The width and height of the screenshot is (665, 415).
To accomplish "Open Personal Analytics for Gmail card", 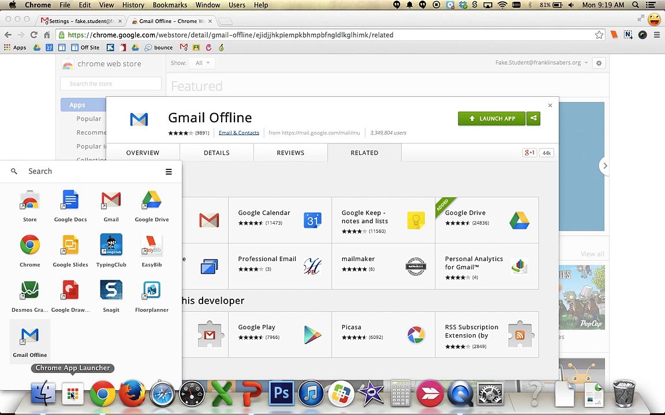I will coord(487,266).
